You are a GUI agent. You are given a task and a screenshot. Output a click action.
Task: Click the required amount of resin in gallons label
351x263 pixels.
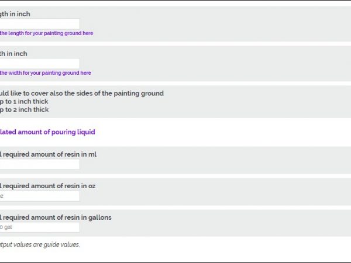click(x=56, y=217)
